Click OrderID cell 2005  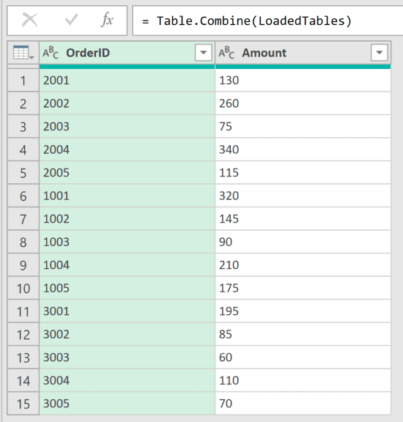pyautogui.click(x=127, y=173)
